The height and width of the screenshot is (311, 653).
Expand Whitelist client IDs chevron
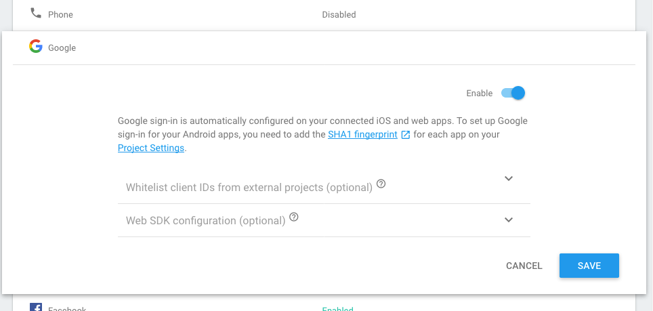[x=509, y=179]
